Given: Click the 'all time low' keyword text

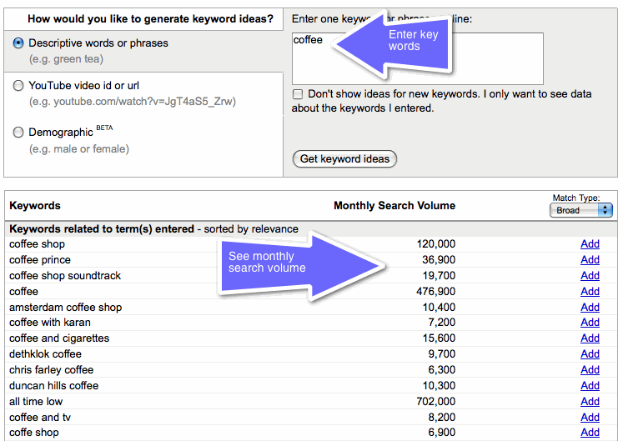Looking at the screenshot, I should click(36, 401).
